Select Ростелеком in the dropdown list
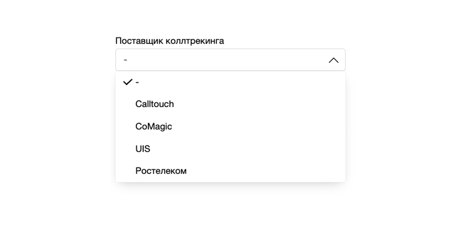Image resolution: width=459 pixels, height=229 pixels. [161, 171]
